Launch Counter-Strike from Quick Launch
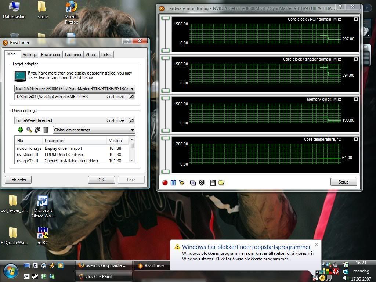This screenshot has height=282, width=376. (35, 266)
